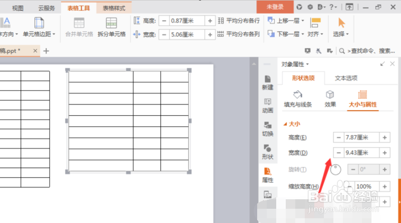This screenshot has width=401, height=223.
Task: Collapse the 大小 size section
Action: click(285, 124)
